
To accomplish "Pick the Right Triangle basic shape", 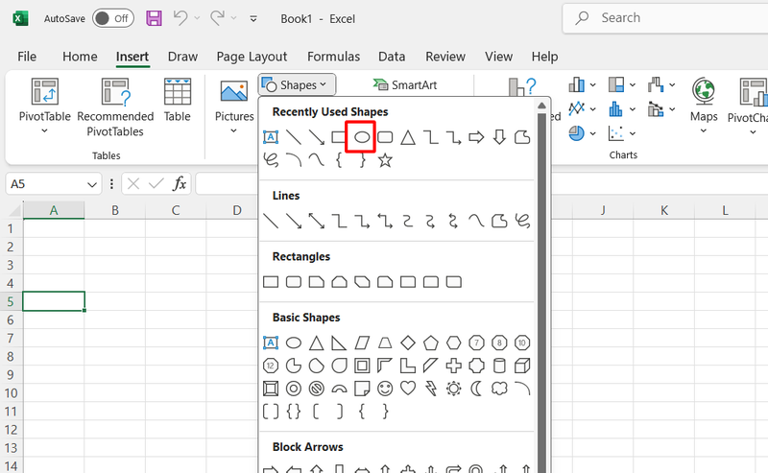I will (339, 343).
